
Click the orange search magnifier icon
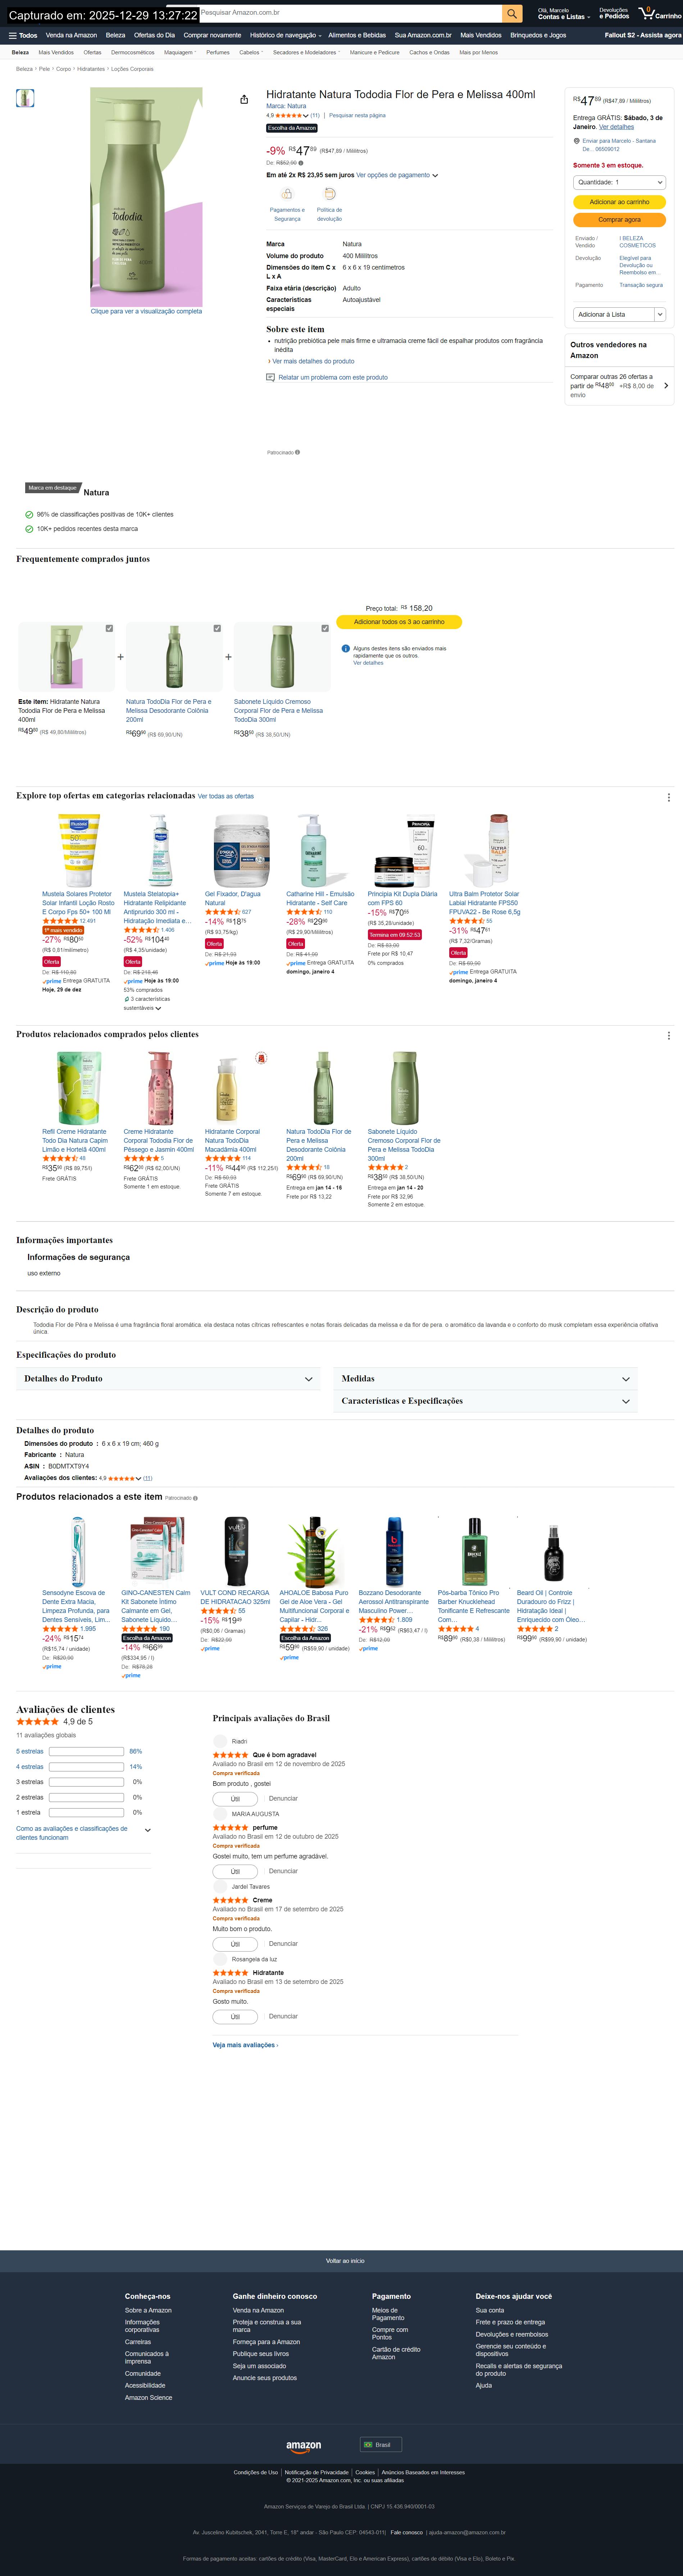512,13
